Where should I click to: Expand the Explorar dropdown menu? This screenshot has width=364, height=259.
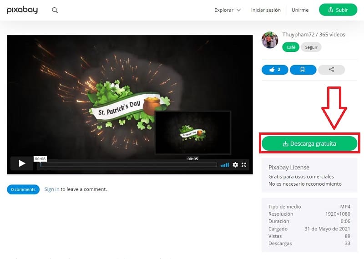coord(227,10)
